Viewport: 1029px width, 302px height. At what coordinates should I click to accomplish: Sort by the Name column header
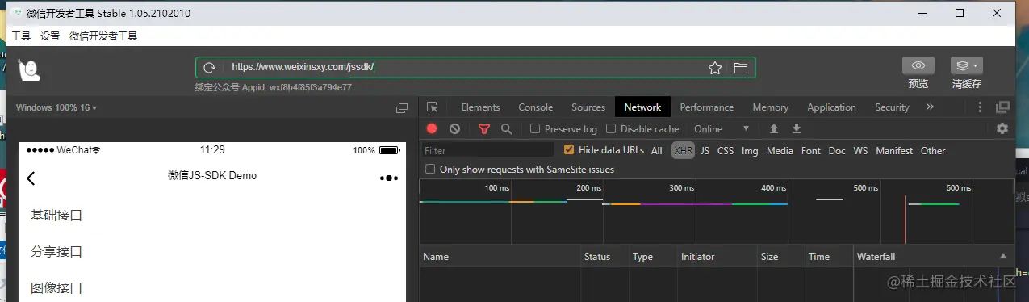[500, 257]
